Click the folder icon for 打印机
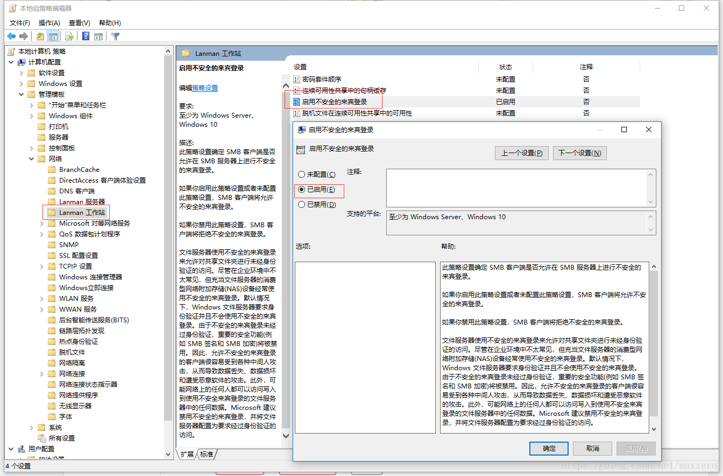 (41, 126)
